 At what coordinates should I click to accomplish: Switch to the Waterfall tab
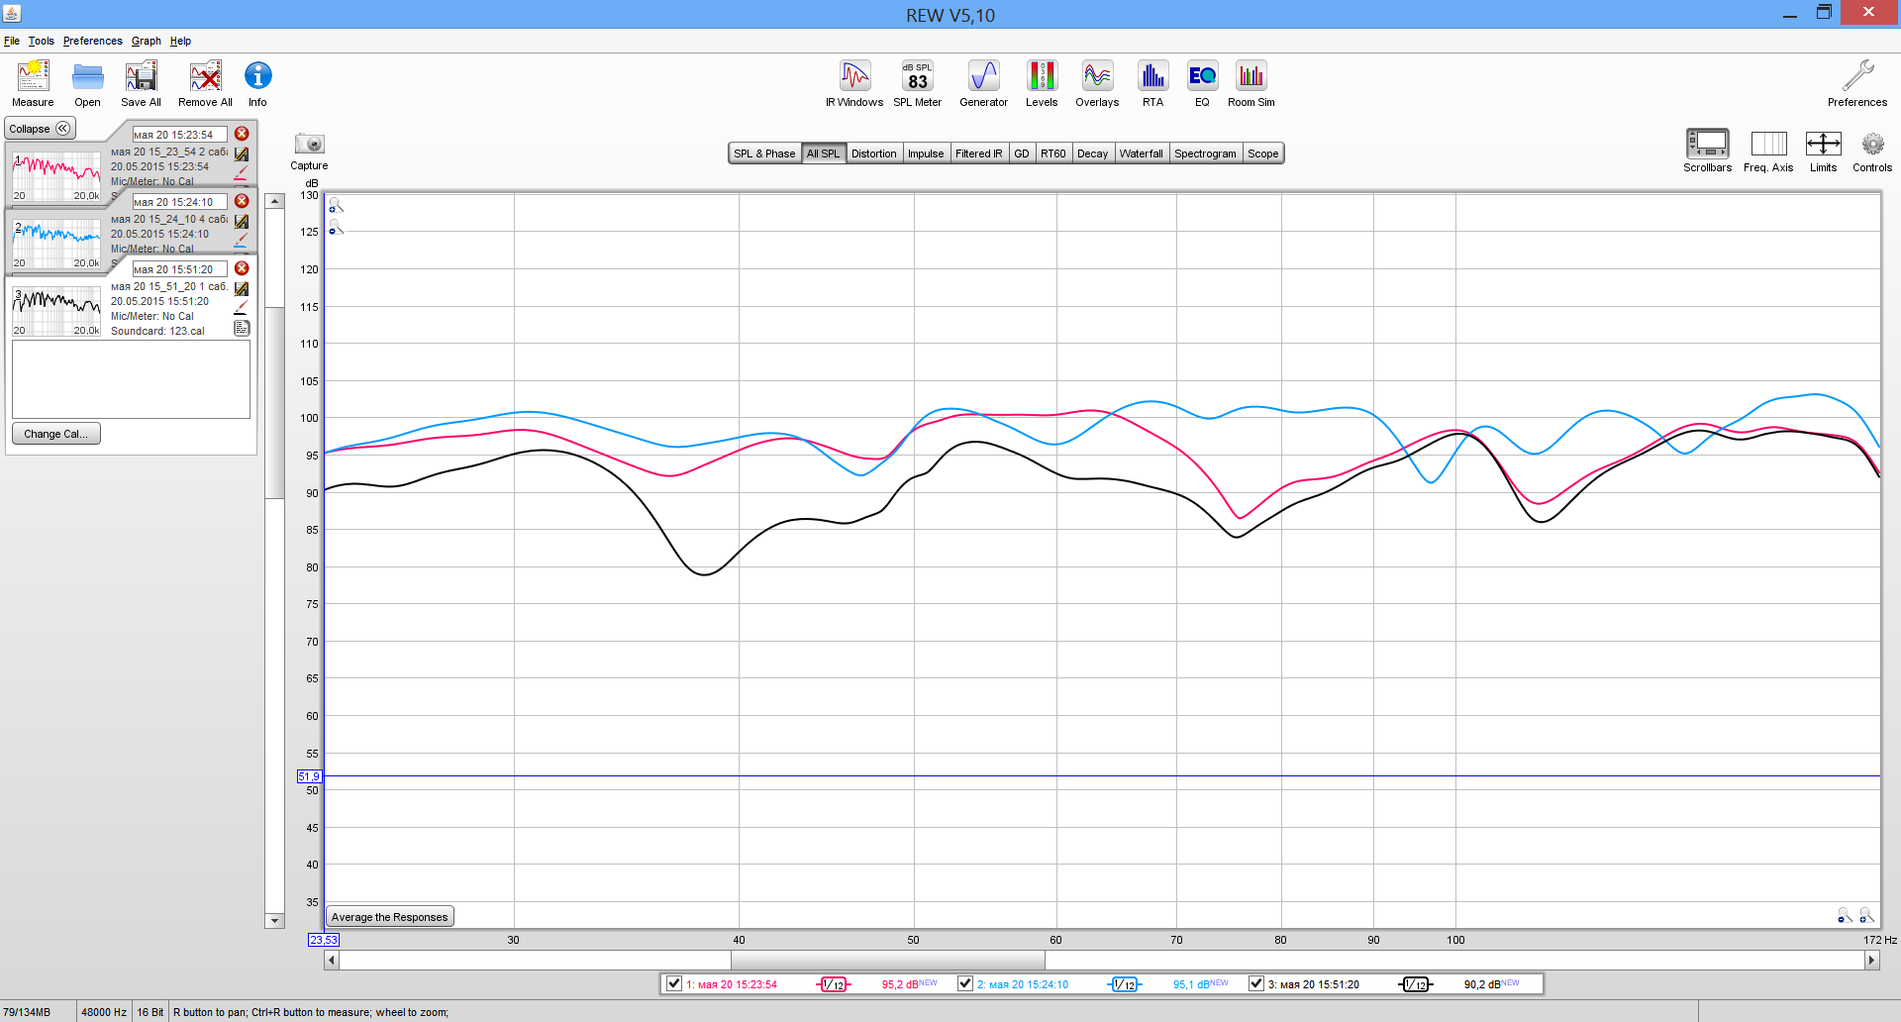click(x=1142, y=153)
